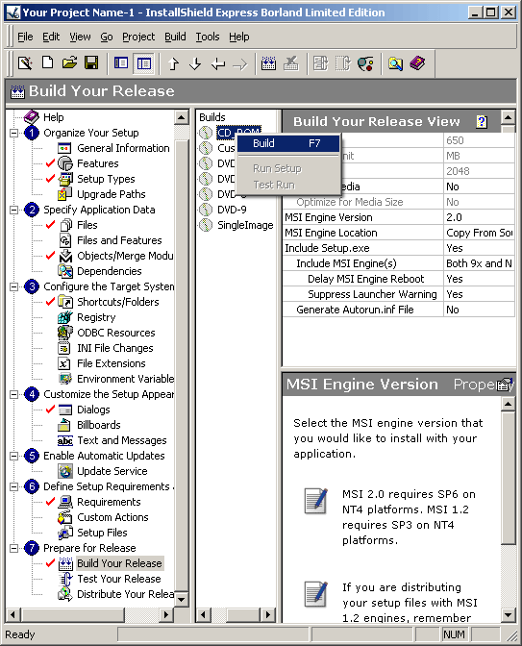Collapse Enable Automatic Updates node

click(14, 456)
